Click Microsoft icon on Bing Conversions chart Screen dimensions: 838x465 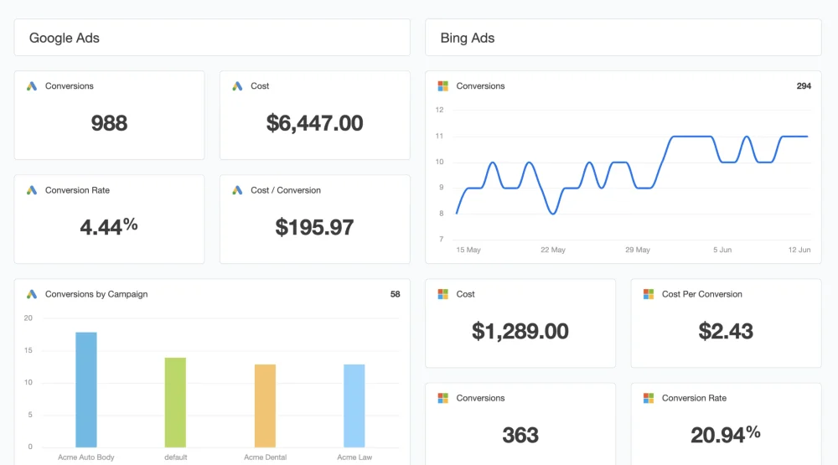click(x=443, y=86)
